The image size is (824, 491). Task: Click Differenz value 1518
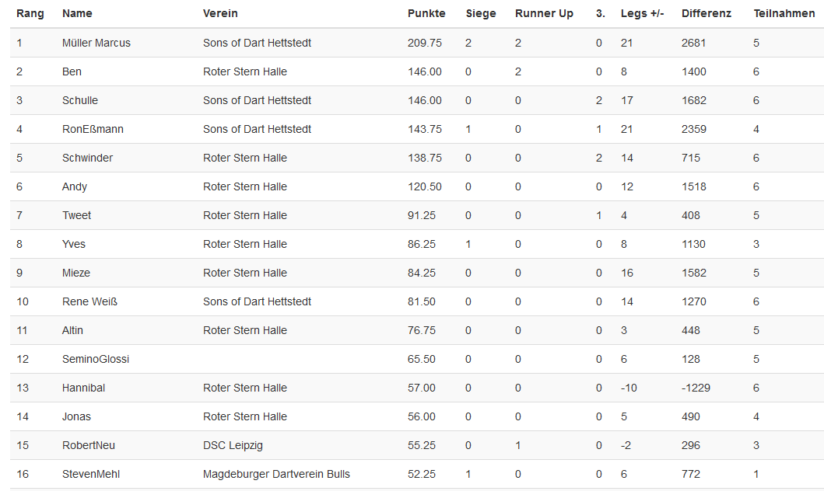tap(694, 186)
